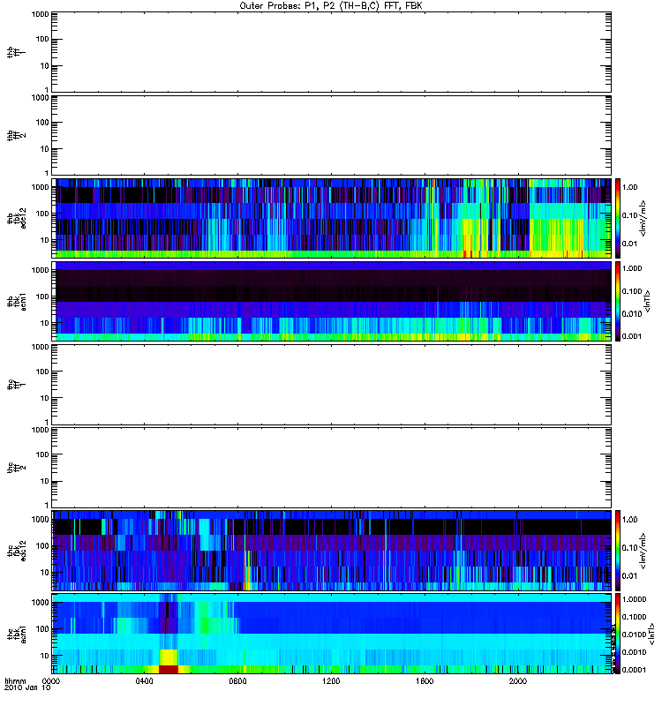Select the thb fbk scm1 color bar
Screen dimensions: 662x706
[618, 301]
